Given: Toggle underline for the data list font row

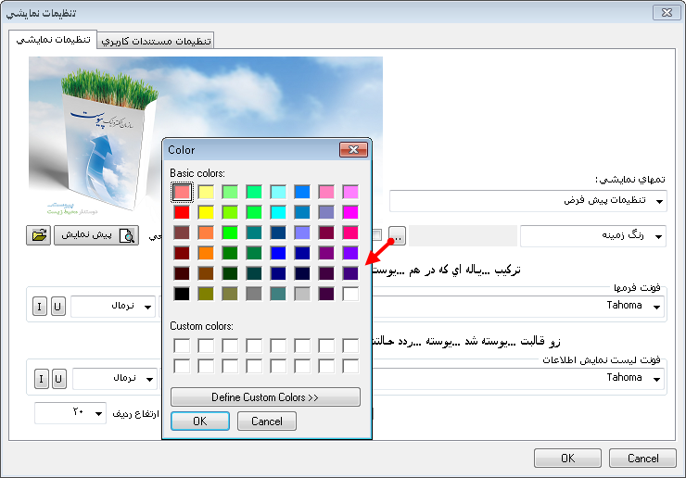Looking at the screenshot, I should (x=58, y=378).
